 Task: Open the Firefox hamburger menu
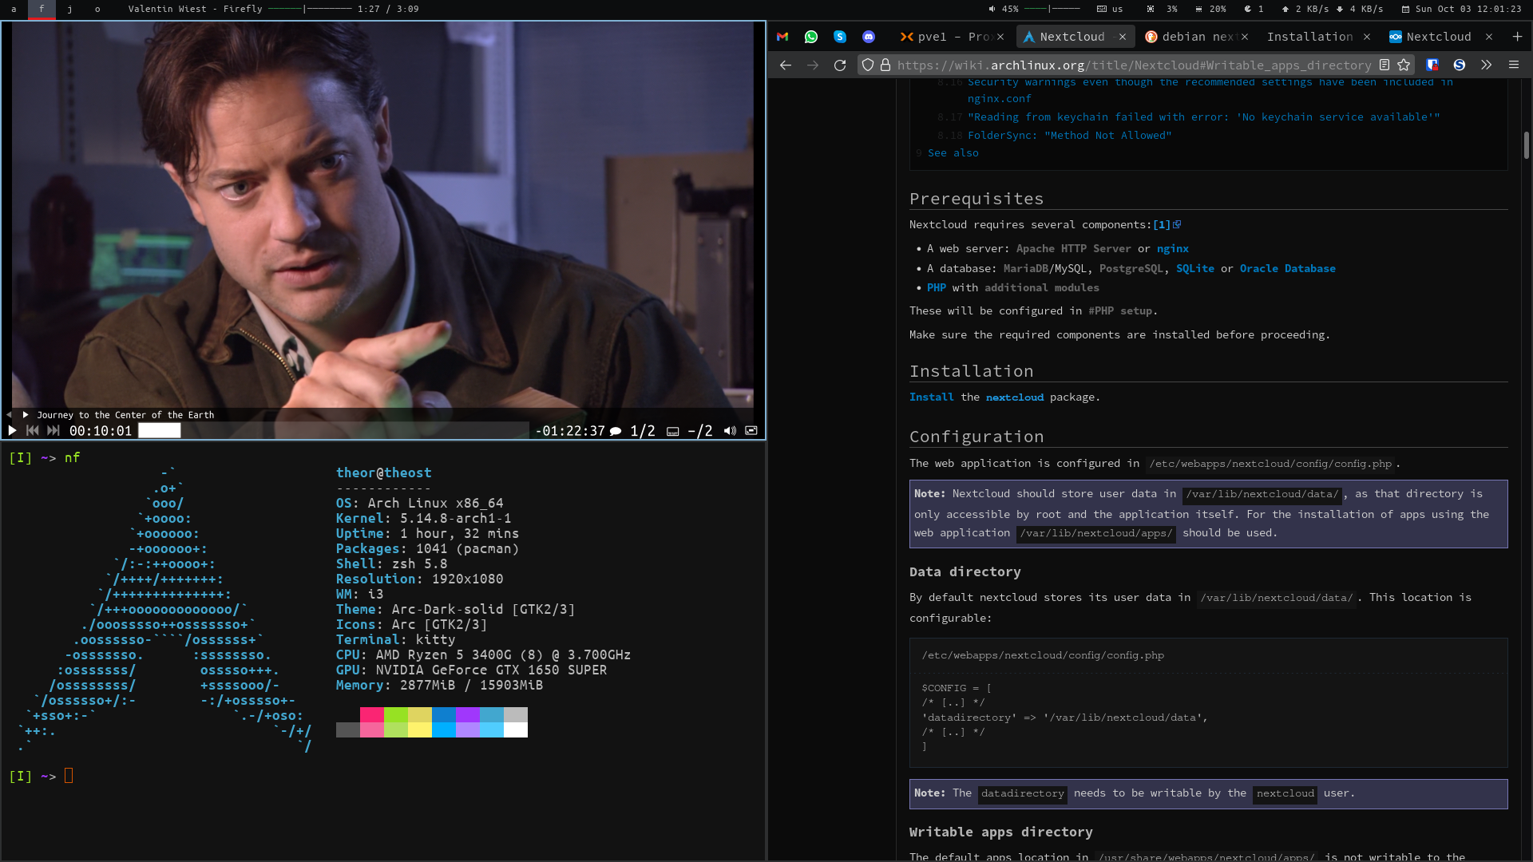1514,65
